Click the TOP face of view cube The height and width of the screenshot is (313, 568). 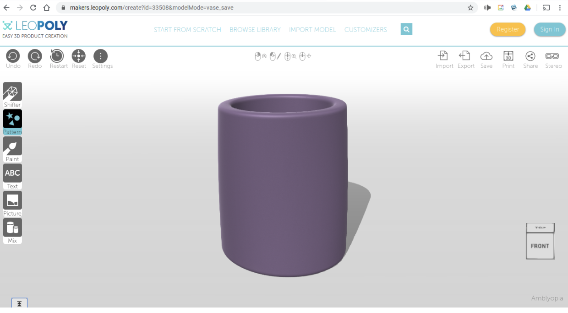click(x=541, y=227)
